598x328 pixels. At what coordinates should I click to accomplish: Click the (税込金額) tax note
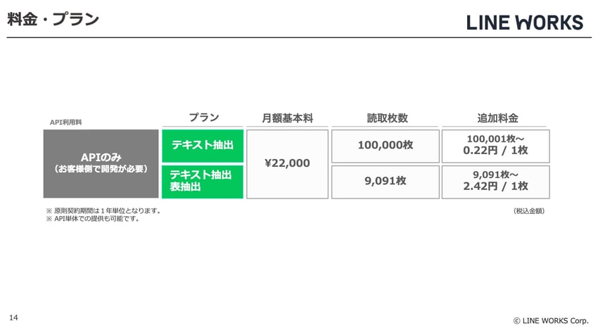[528, 210]
